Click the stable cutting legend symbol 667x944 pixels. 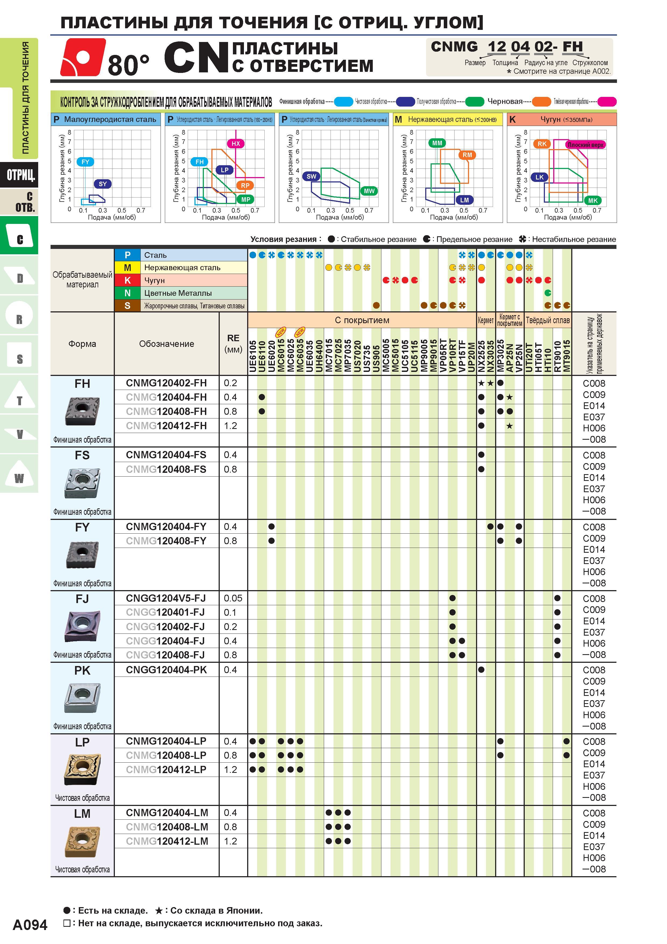[x=331, y=239]
